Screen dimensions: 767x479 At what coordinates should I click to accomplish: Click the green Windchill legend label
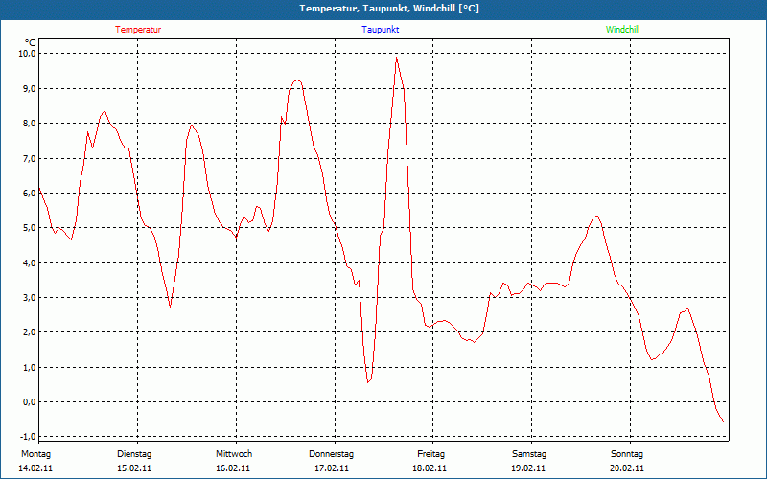[623, 30]
